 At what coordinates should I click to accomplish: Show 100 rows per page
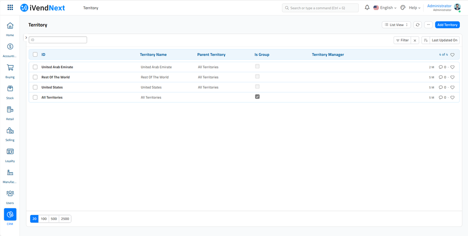[44, 219]
